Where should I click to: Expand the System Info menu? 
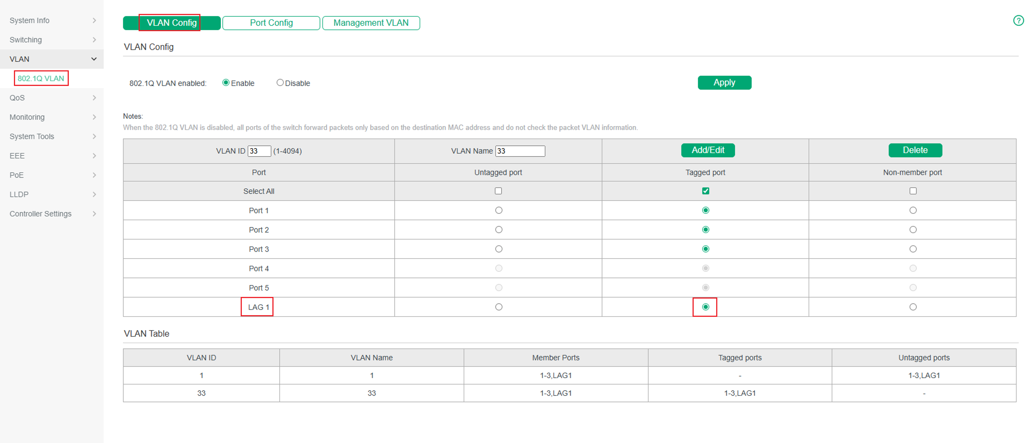coord(52,20)
